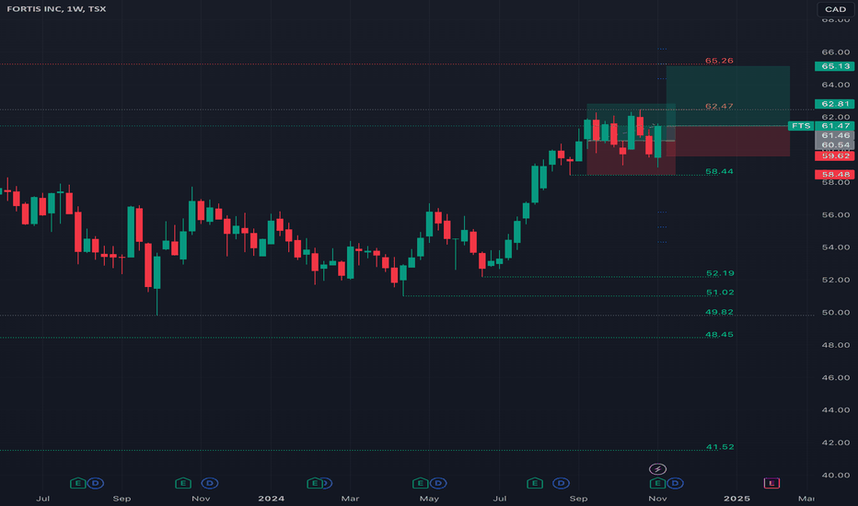This screenshot has width=858, height=506.
Task: Open the earnings E marker left of May 2024
Action: pos(420,483)
